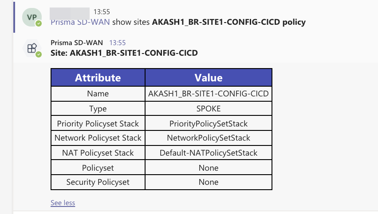
Task: Click the VP user avatar
Action: pyautogui.click(x=31, y=17)
